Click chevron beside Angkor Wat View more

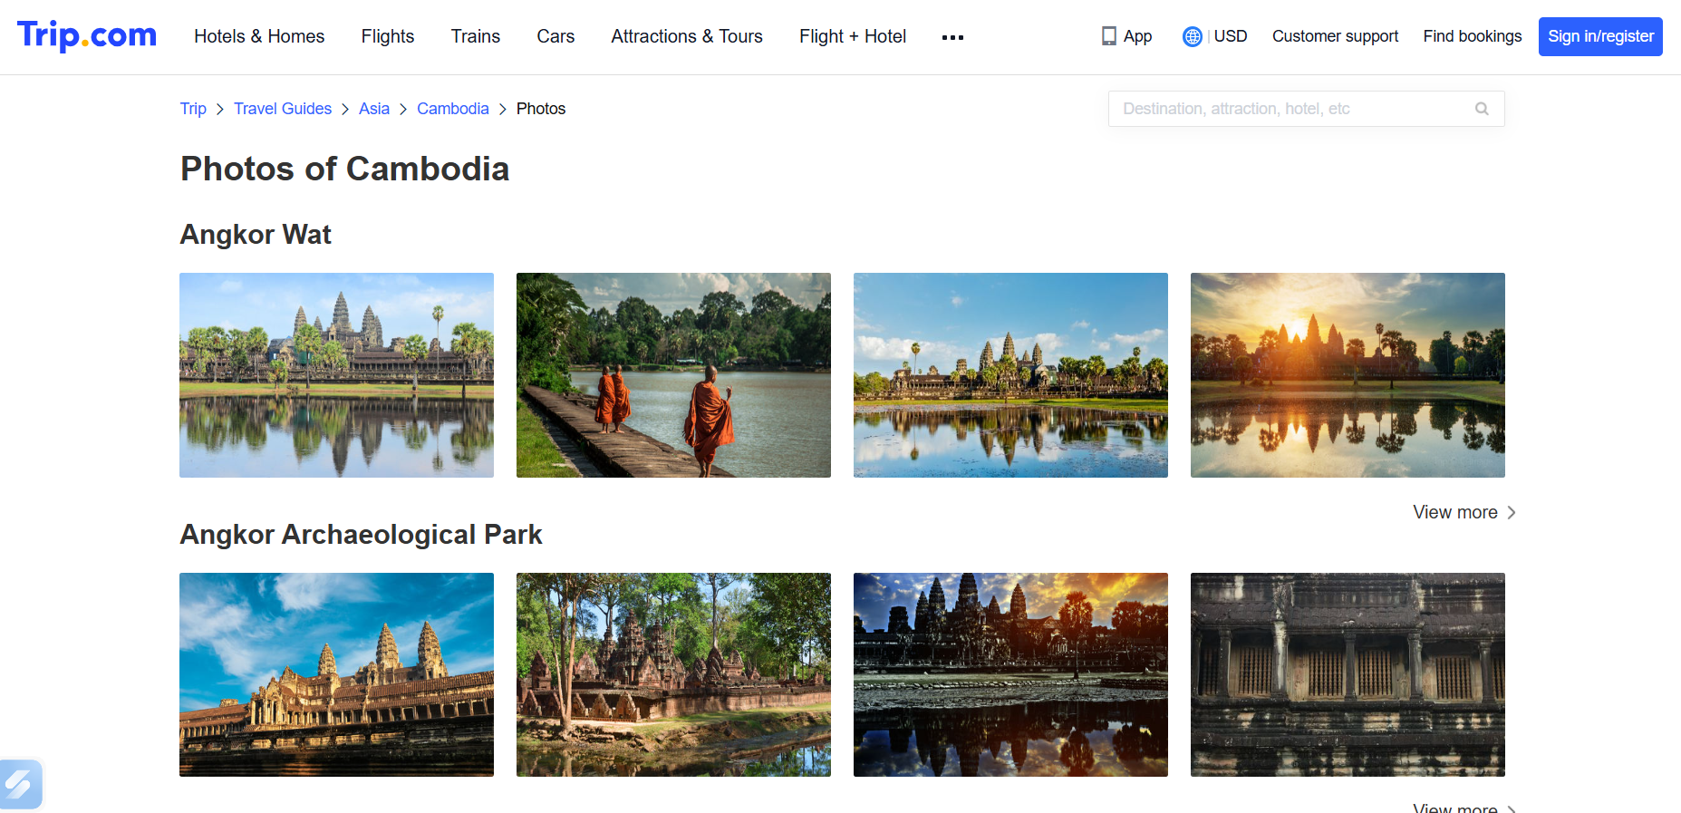tap(1512, 512)
